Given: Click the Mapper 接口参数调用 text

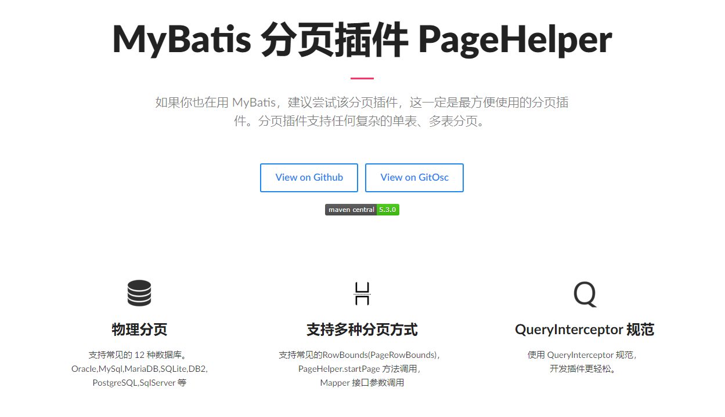Looking at the screenshot, I should coord(362,383).
